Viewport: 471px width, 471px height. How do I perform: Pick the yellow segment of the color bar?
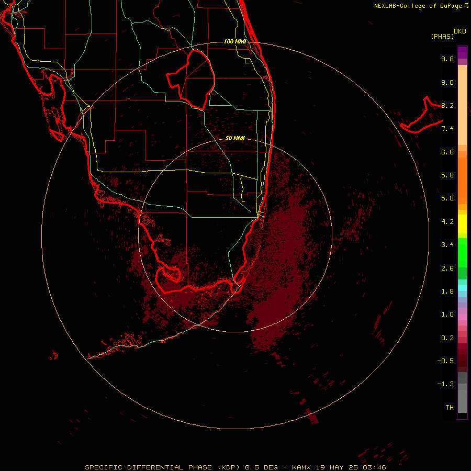462,224
